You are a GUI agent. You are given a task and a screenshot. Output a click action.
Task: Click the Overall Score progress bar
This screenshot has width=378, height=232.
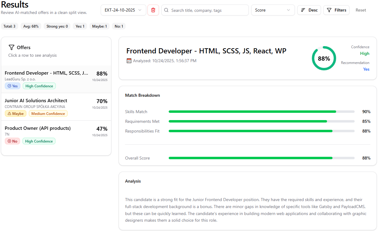262,158
